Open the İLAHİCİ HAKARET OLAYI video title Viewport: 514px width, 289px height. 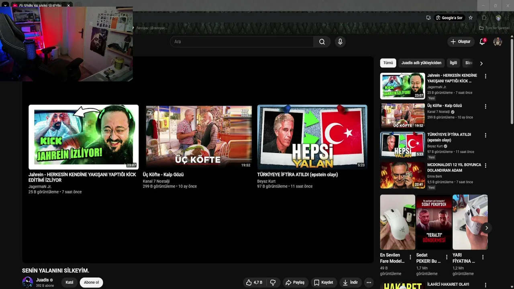[x=448, y=284]
